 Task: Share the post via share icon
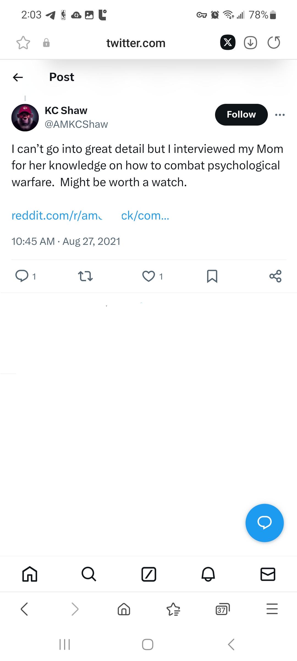pos(275,276)
